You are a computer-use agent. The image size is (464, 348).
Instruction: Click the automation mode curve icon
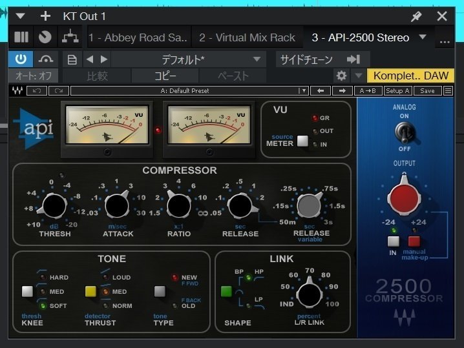(x=46, y=59)
